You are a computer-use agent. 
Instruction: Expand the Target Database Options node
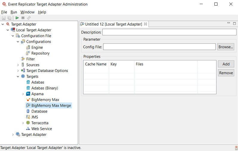point(18,71)
